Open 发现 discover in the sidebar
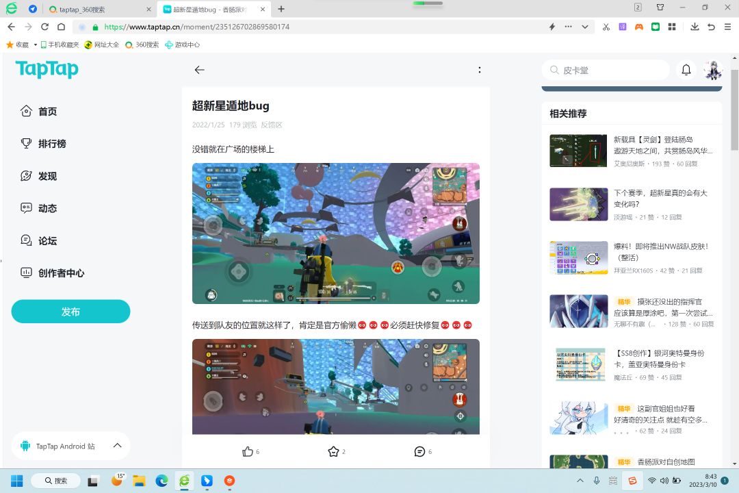Screen dimensions: 739x493 coord(38,176)
